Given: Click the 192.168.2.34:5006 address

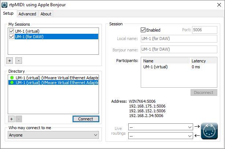Looking at the screenshot, I should tap(146, 116).
